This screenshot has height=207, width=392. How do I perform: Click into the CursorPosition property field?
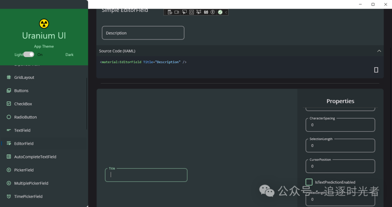pyautogui.click(x=340, y=166)
